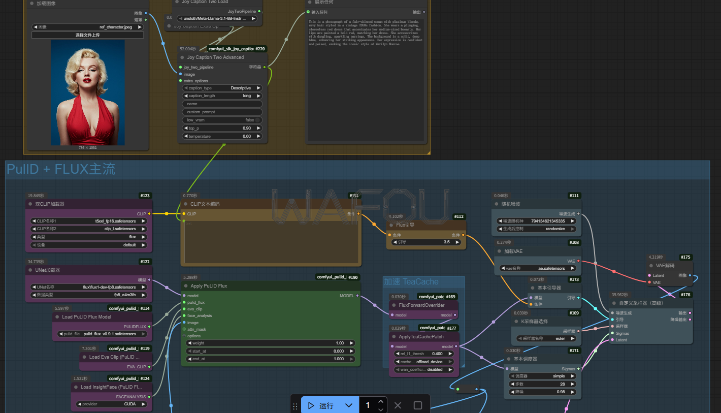Decrease batch count with the down stepper arrow
The width and height of the screenshot is (721, 413).
click(380, 409)
